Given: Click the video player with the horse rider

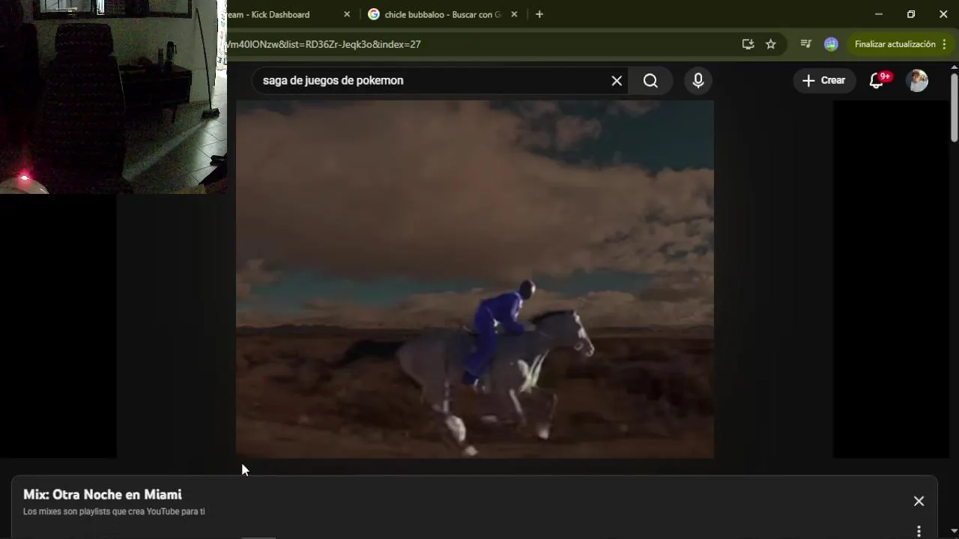Looking at the screenshot, I should [x=475, y=279].
